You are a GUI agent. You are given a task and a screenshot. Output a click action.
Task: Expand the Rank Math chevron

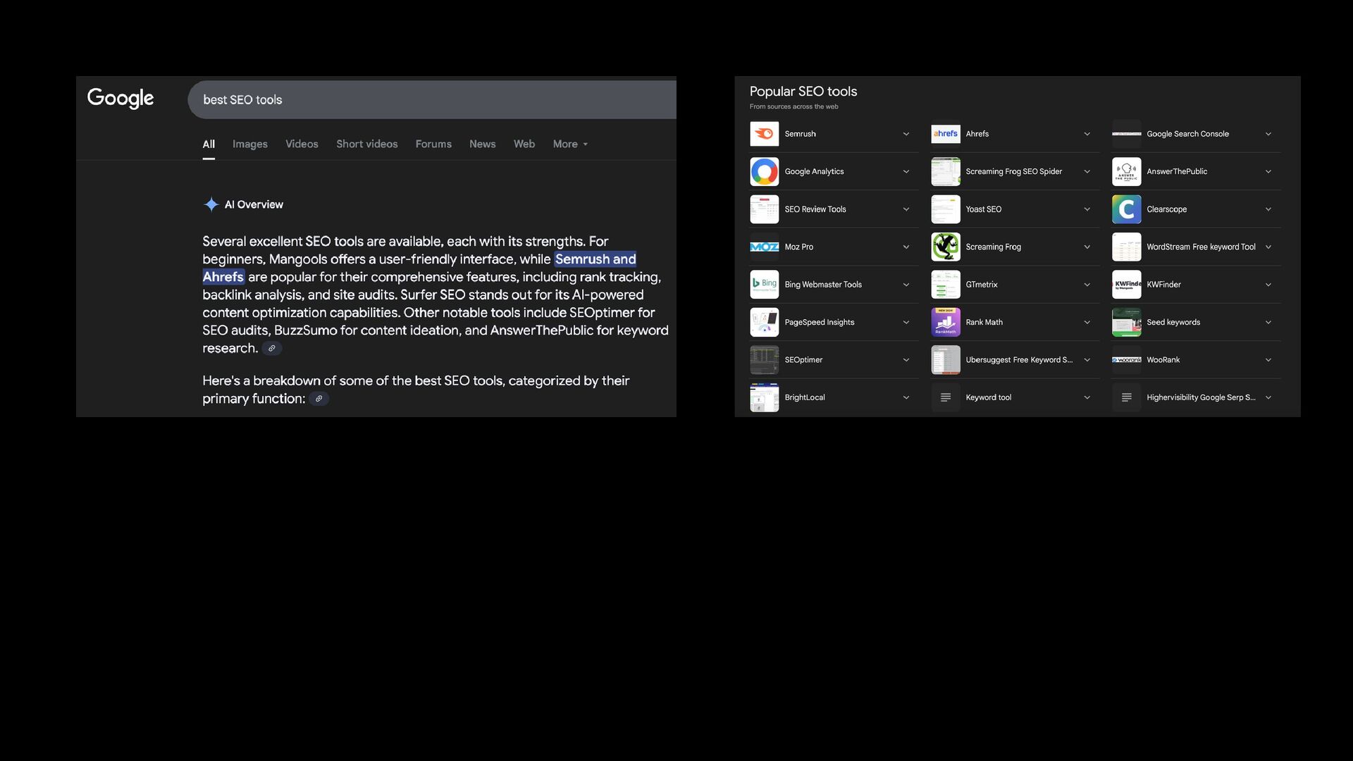1087,322
